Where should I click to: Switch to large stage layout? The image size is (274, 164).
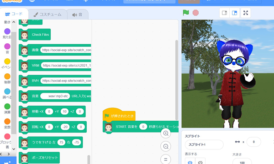coord(234,13)
